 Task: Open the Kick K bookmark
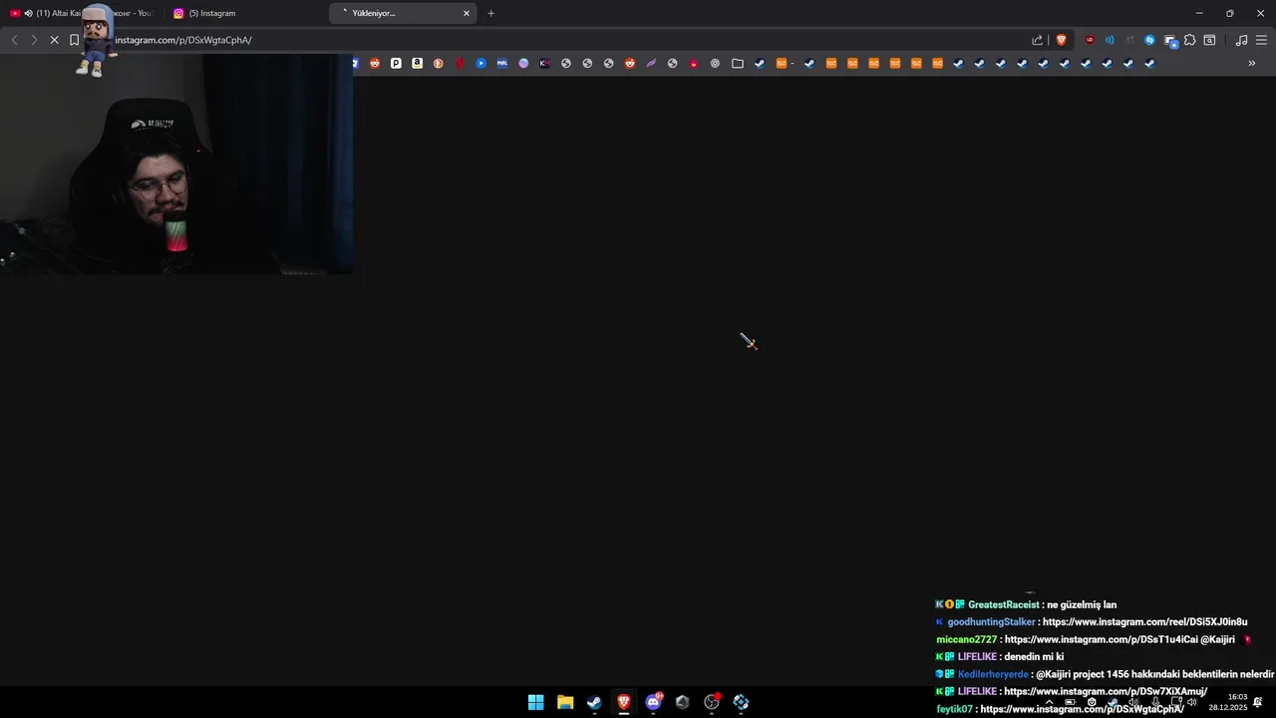544,63
